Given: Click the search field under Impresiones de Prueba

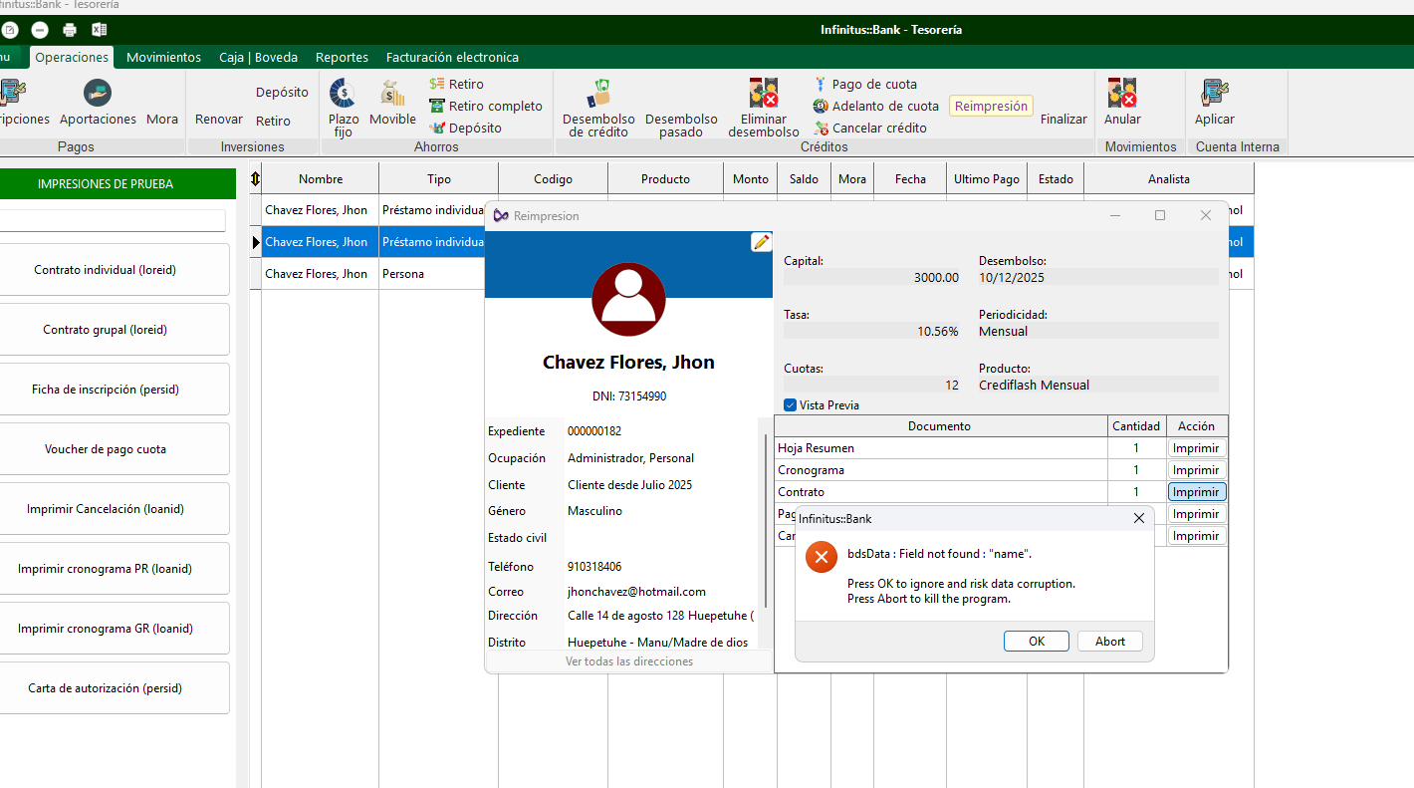Looking at the screenshot, I should point(112,220).
